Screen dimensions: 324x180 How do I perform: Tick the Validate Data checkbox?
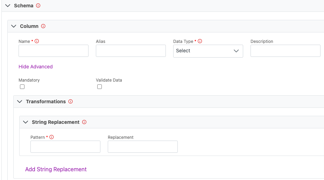[99, 87]
